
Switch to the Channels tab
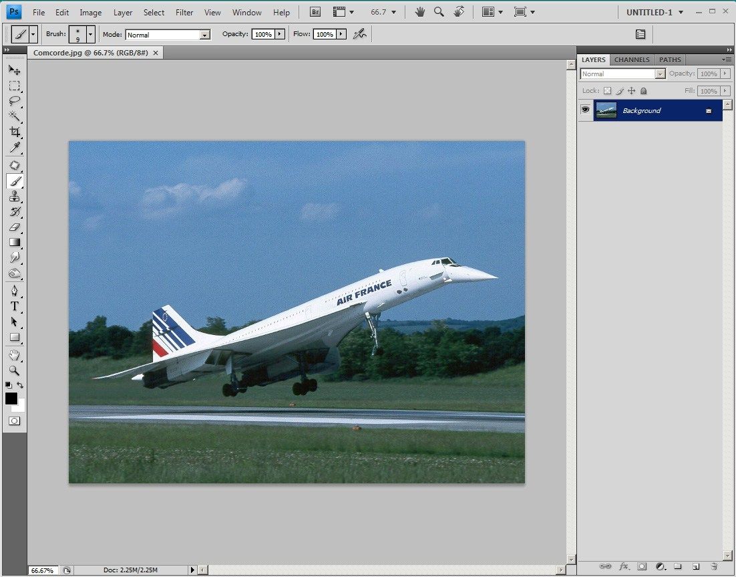[x=631, y=60]
